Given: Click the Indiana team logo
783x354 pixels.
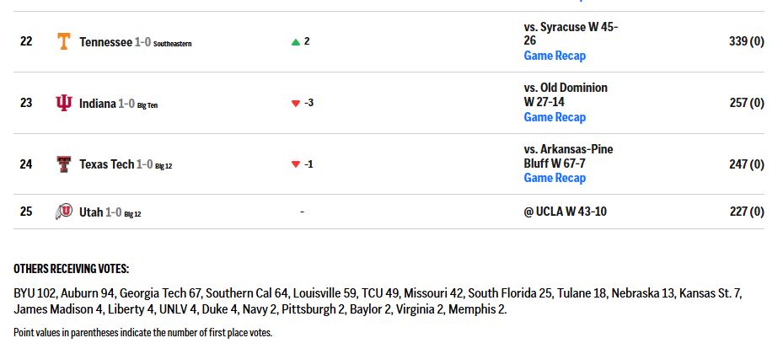Looking at the screenshot, I should pos(63,103).
